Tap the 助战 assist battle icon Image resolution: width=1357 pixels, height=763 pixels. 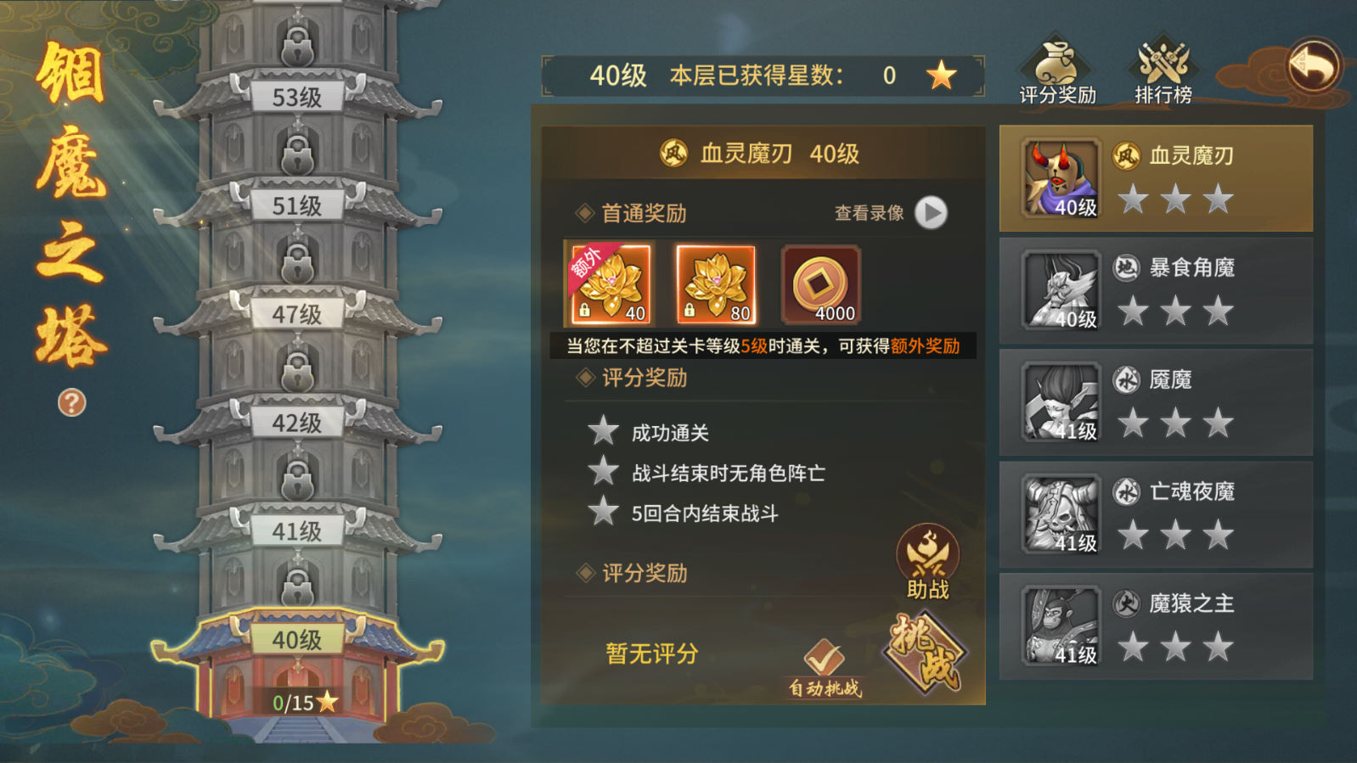[927, 562]
